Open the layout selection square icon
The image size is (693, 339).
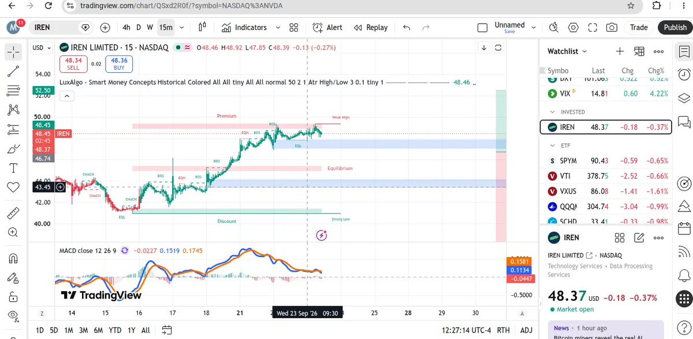click(483, 27)
